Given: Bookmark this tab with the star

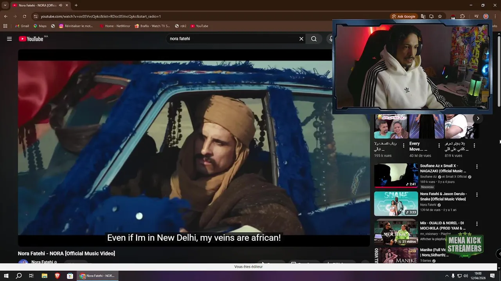Looking at the screenshot, I should click(440, 16).
